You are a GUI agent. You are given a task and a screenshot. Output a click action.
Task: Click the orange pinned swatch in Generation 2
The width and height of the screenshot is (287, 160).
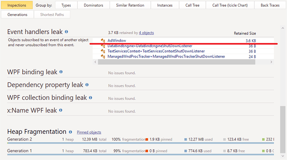pyautogui.click(x=147, y=139)
